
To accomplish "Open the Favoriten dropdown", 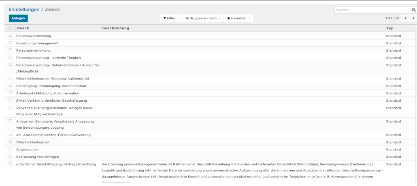I will pyautogui.click(x=238, y=18).
